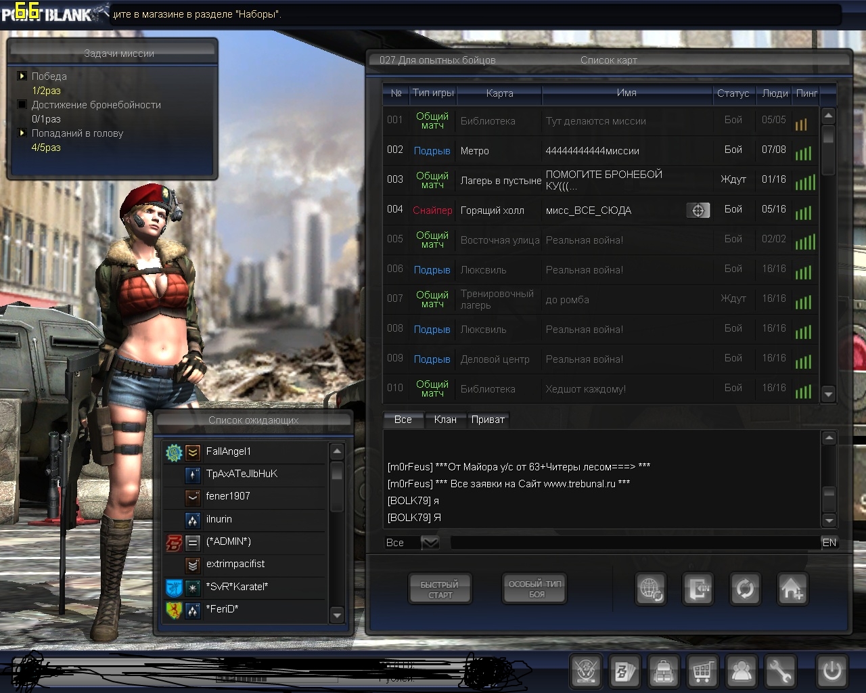866x693 pixels.
Task: Toggle the Достижение бронебойности mission box
Action: tap(22, 105)
